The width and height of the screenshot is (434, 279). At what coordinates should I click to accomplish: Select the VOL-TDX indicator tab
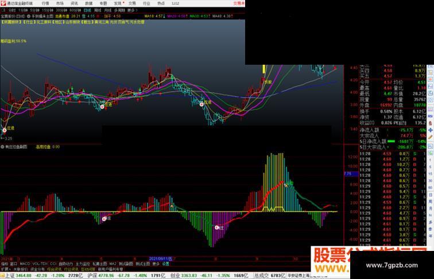pos(40,264)
